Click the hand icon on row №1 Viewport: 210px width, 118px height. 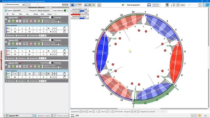point(64,28)
